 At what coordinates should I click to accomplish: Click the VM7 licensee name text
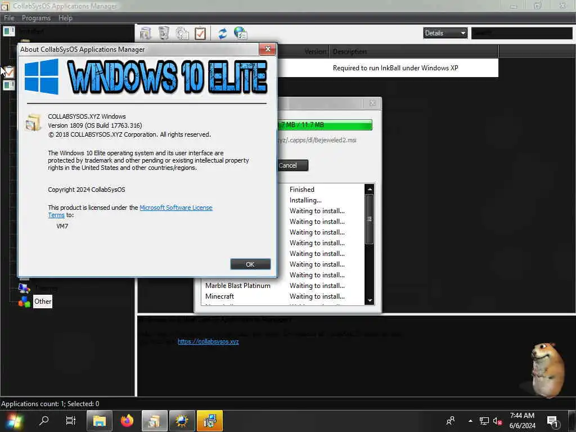[62, 226]
